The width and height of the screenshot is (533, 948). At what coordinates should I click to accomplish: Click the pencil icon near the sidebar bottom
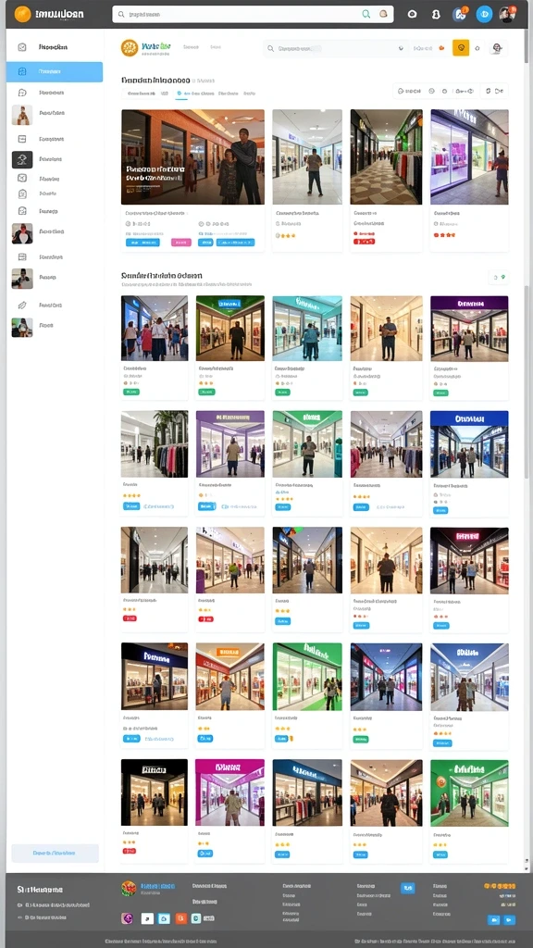[22, 306]
